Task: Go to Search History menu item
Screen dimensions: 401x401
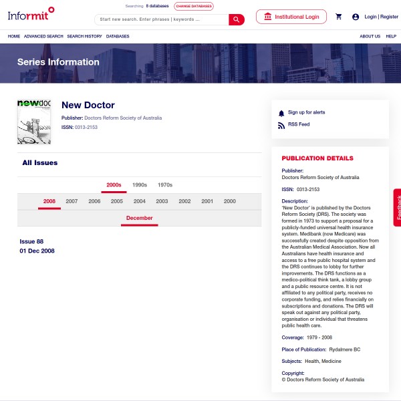Action: tap(84, 36)
